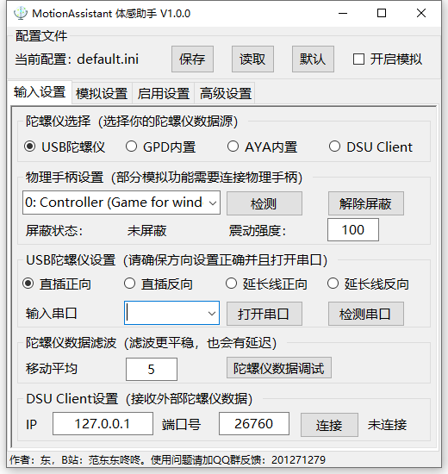Click the 保存 config button
The image size is (448, 474).
(x=192, y=59)
